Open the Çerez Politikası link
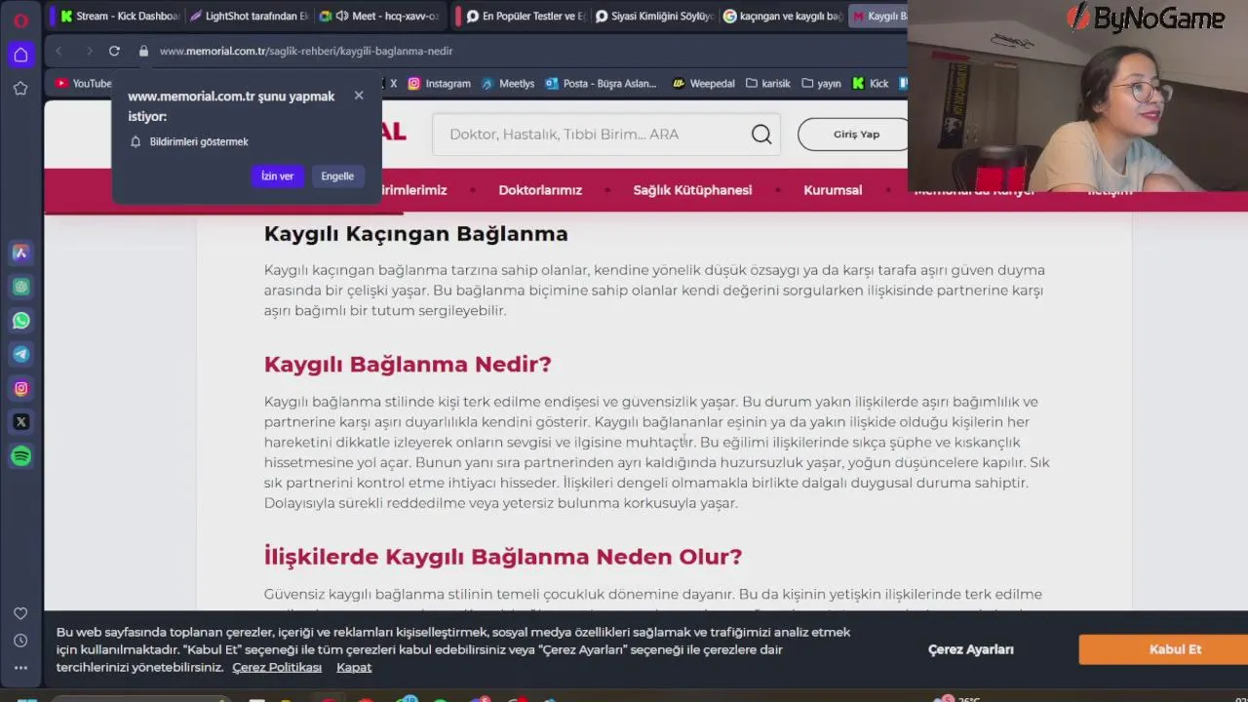1248x702 pixels. (277, 667)
